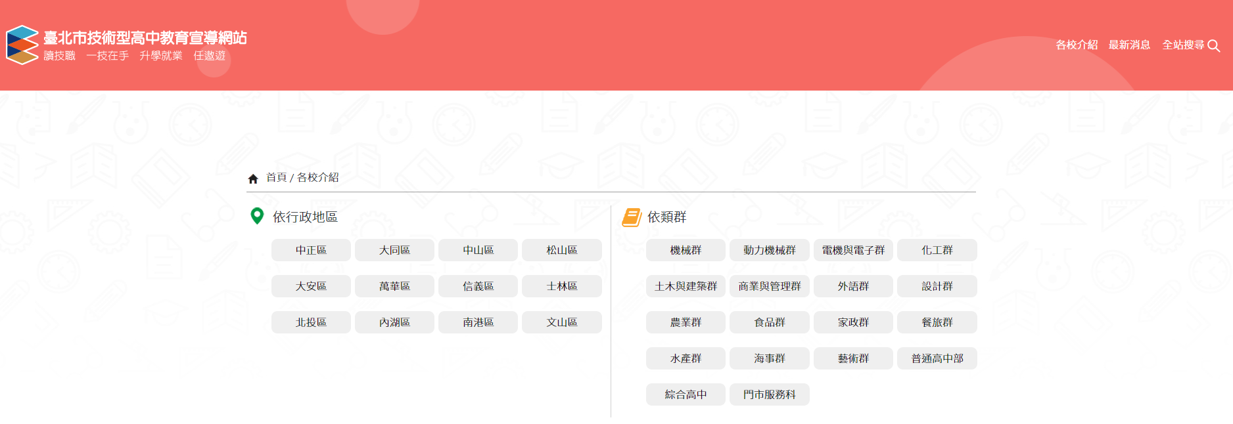Choose the 電機與電子群 category
Screen dimensions: 1233x424
[x=853, y=250]
